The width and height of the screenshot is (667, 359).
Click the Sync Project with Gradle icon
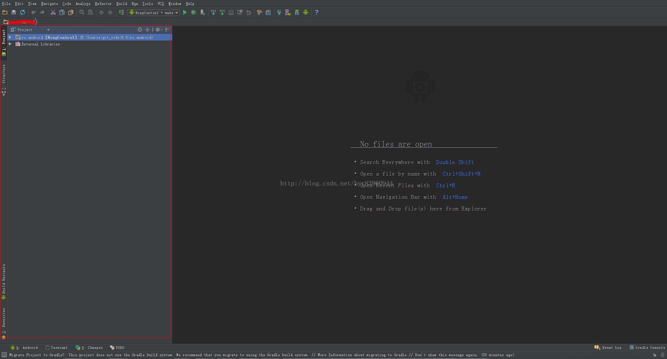tap(279, 12)
